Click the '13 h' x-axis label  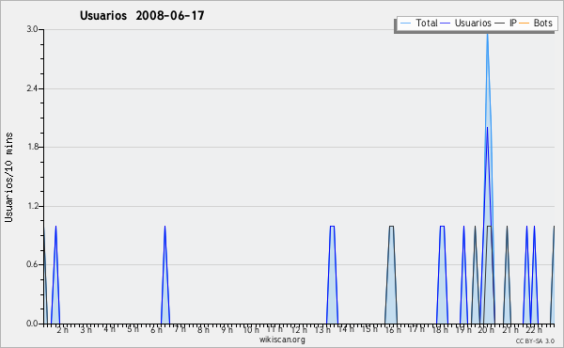click(x=322, y=330)
